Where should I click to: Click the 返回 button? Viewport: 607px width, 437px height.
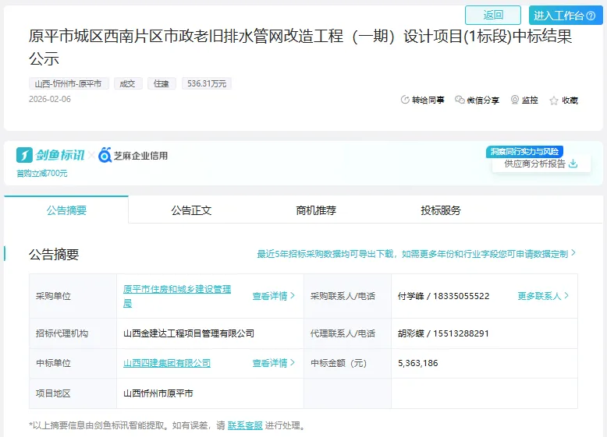pyautogui.click(x=493, y=15)
